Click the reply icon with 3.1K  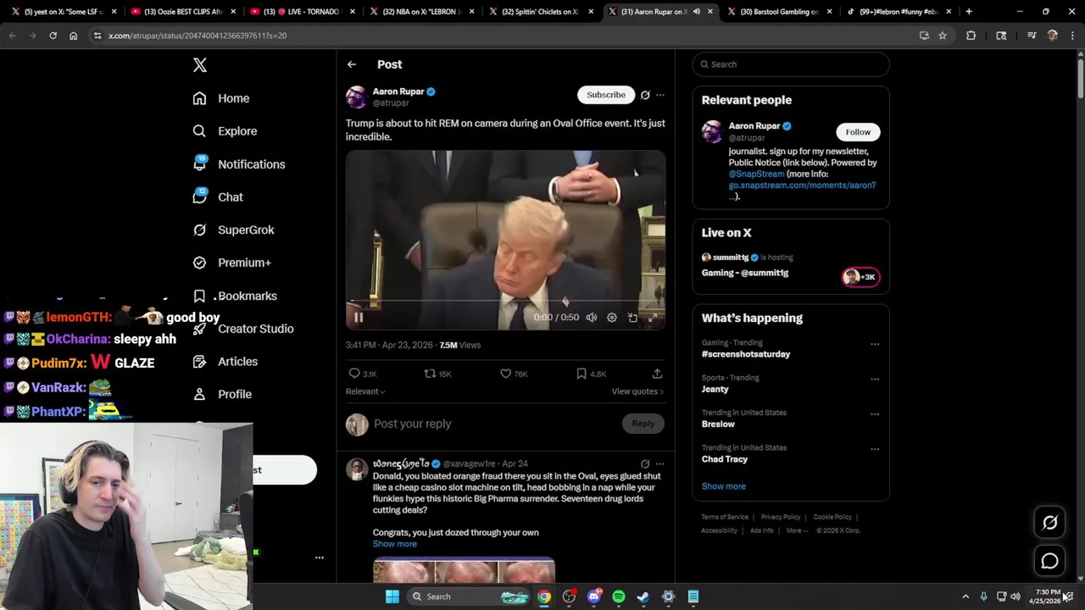[362, 374]
